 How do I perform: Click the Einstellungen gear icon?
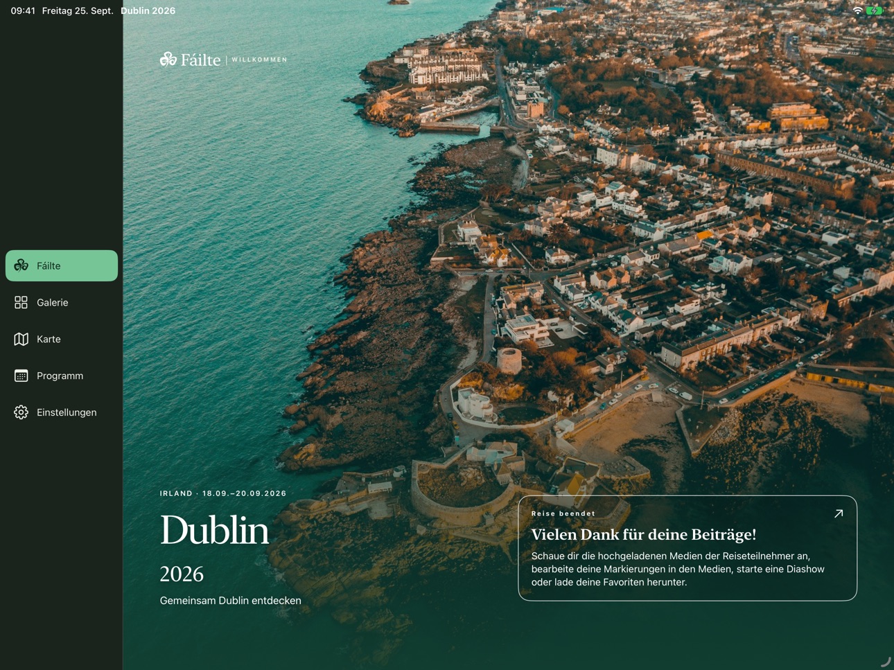(x=21, y=412)
